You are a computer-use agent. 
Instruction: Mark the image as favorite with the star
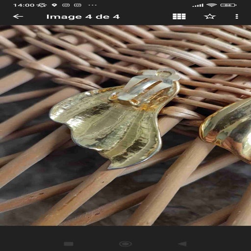[210, 17]
